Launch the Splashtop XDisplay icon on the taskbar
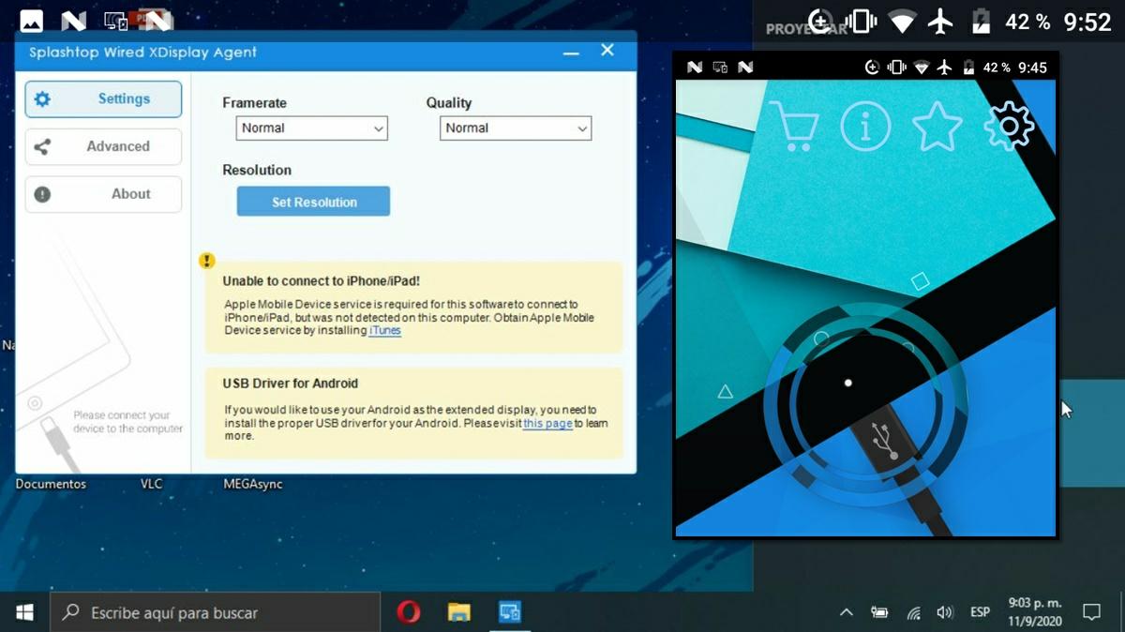Image resolution: width=1125 pixels, height=632 pixels. click(509, 611)
